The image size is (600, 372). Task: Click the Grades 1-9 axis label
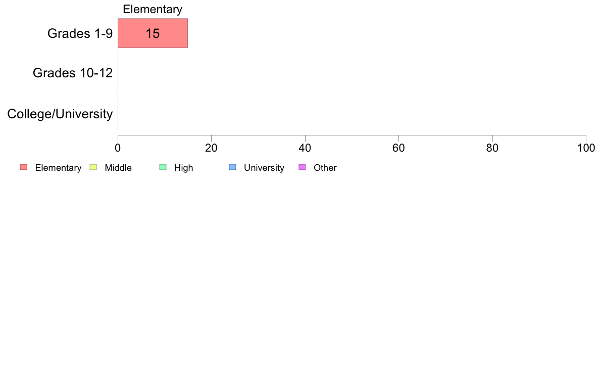pyautogui.click(x=80, y=34)
